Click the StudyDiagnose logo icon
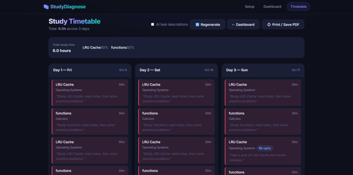The height and width of the screenshot is (175, 353). 46,7
